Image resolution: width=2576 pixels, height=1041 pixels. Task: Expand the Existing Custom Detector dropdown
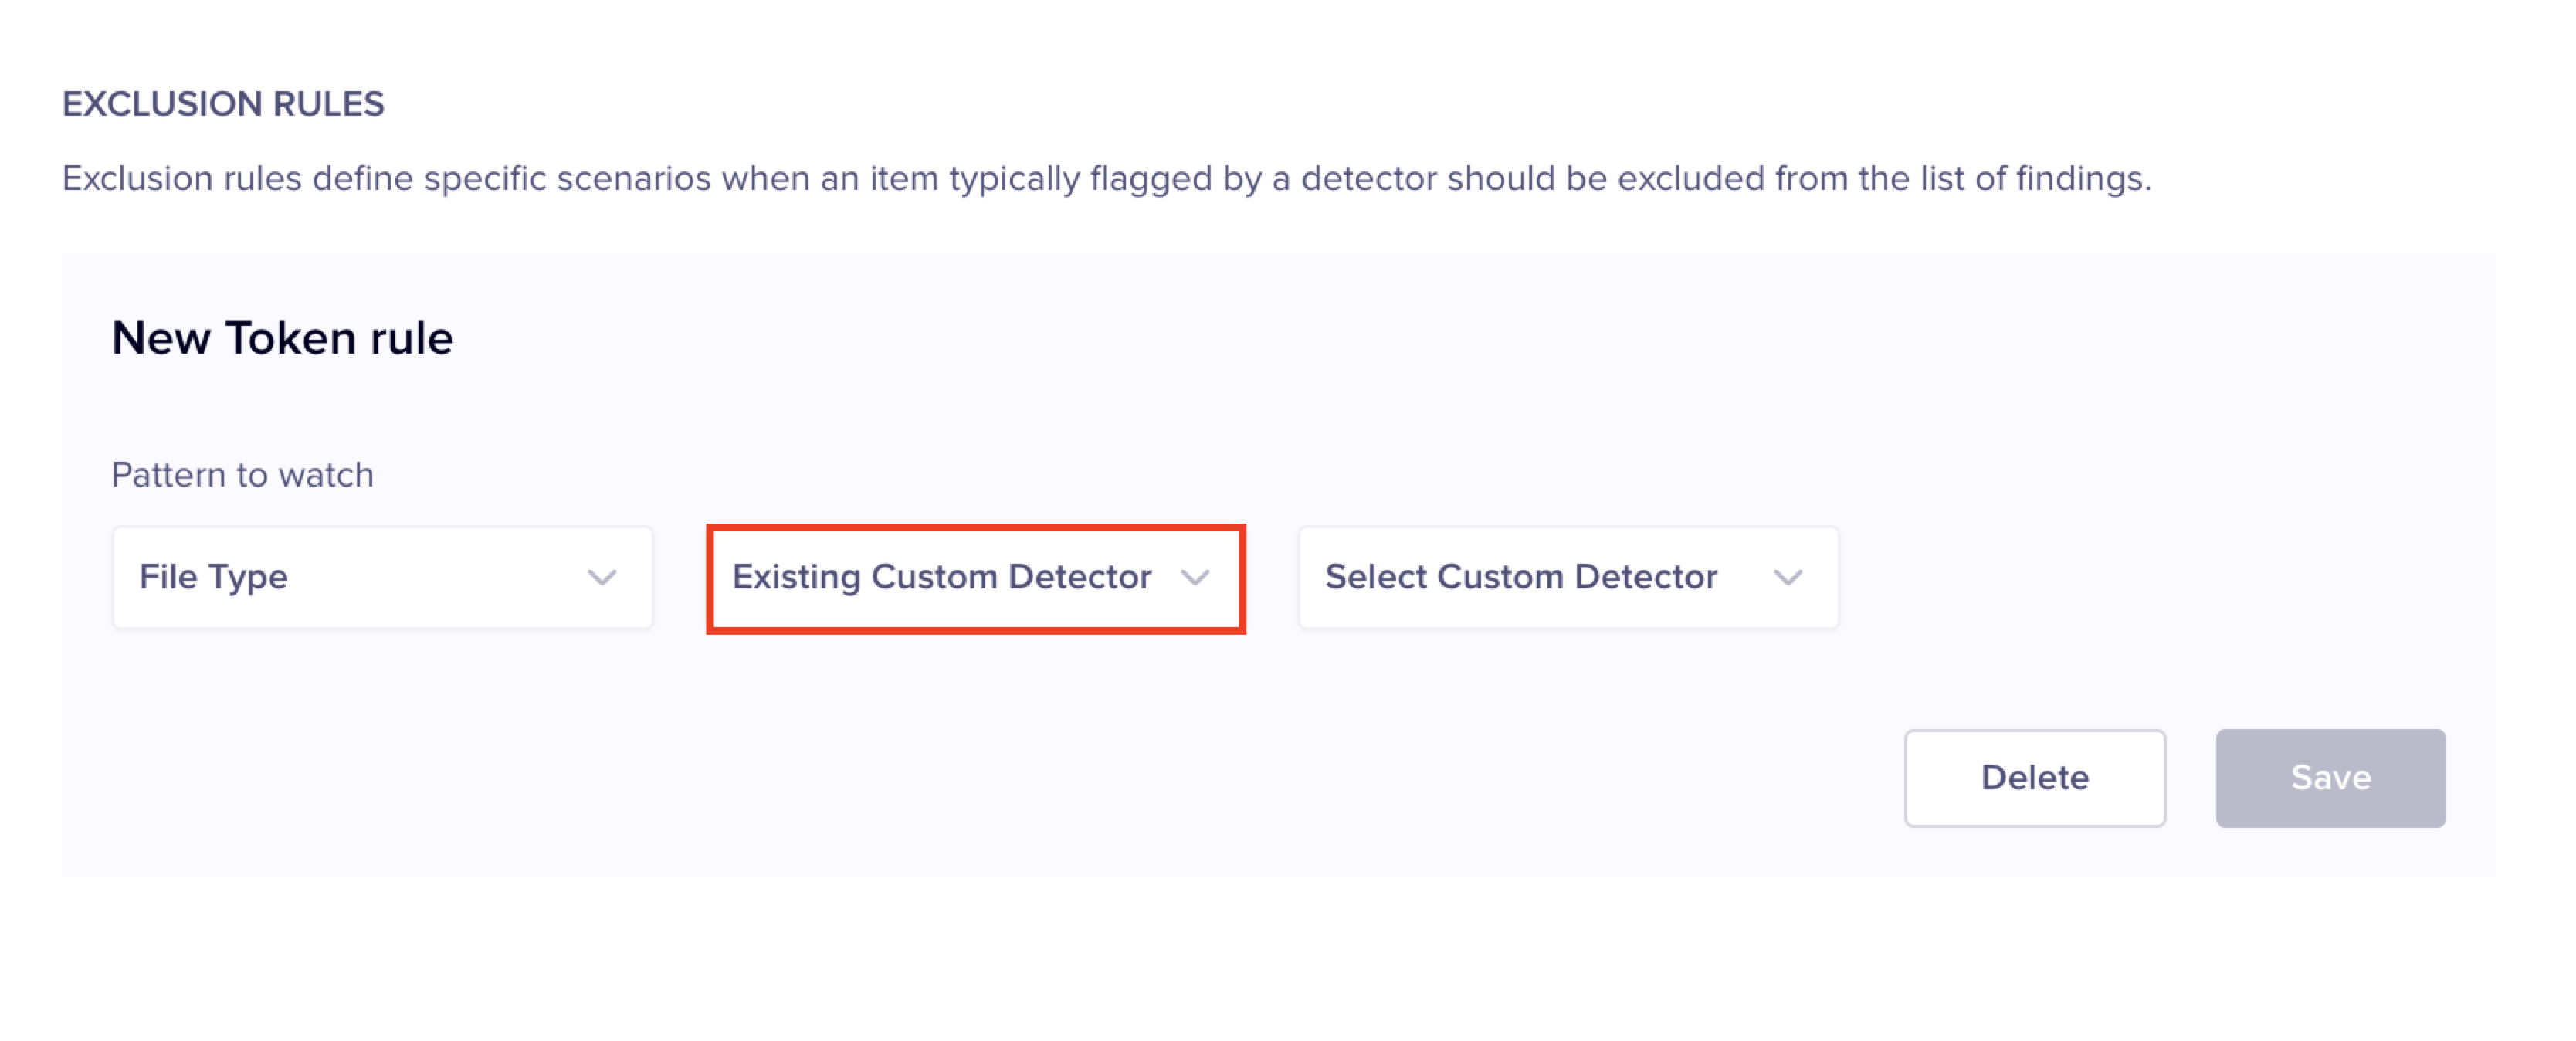975,578
